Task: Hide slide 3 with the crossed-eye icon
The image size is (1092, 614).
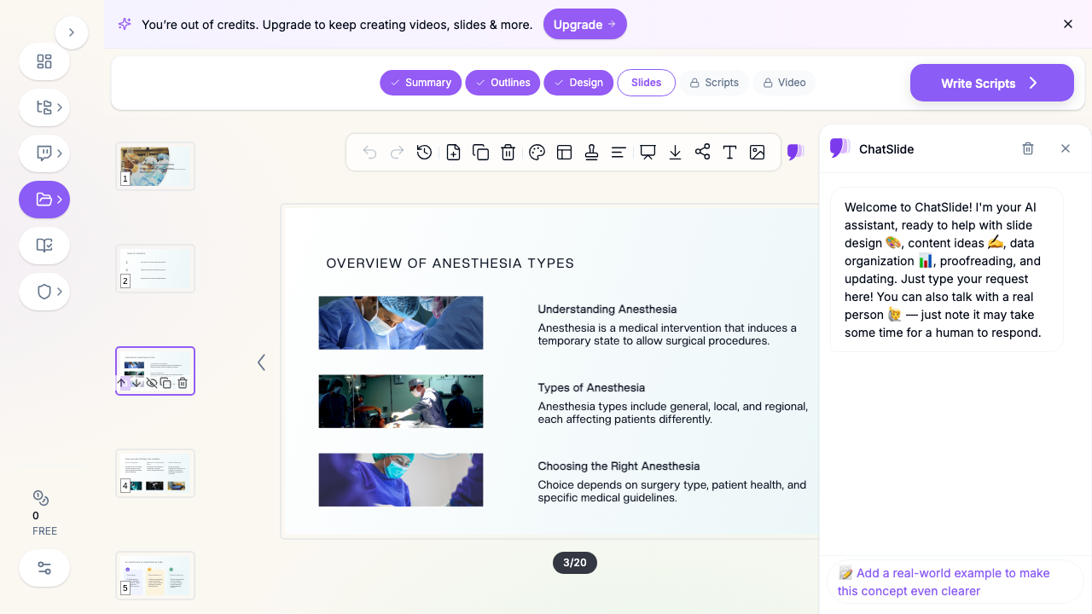Action: click(151, 383)
